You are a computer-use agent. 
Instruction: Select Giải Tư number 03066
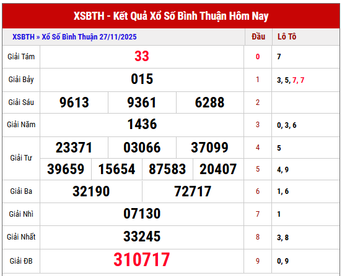pyautogui.click(x=142, y=148)
